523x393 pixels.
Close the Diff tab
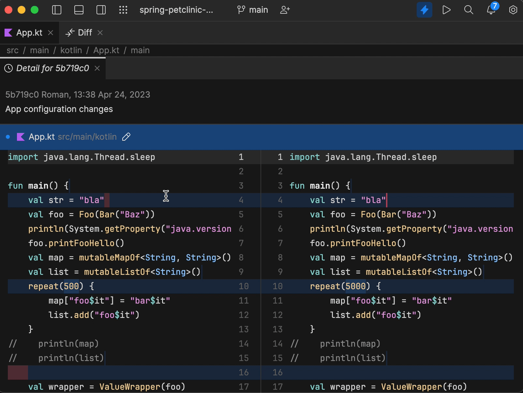click(x=100, y=33)
